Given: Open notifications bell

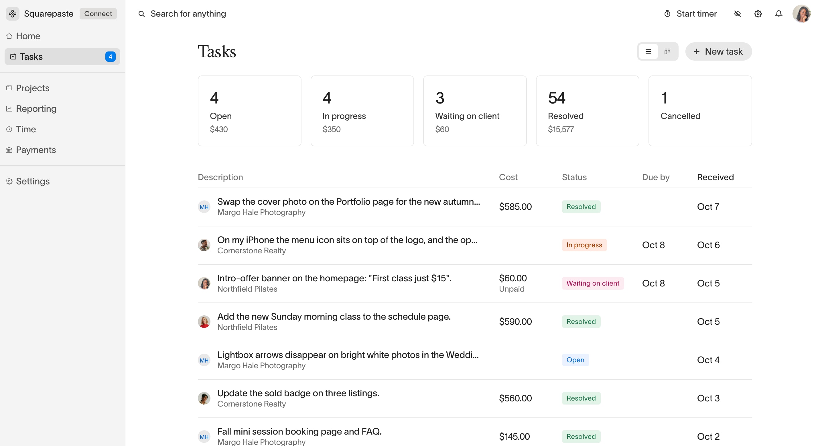Looking at the screenshot, I should pos(778,14).
